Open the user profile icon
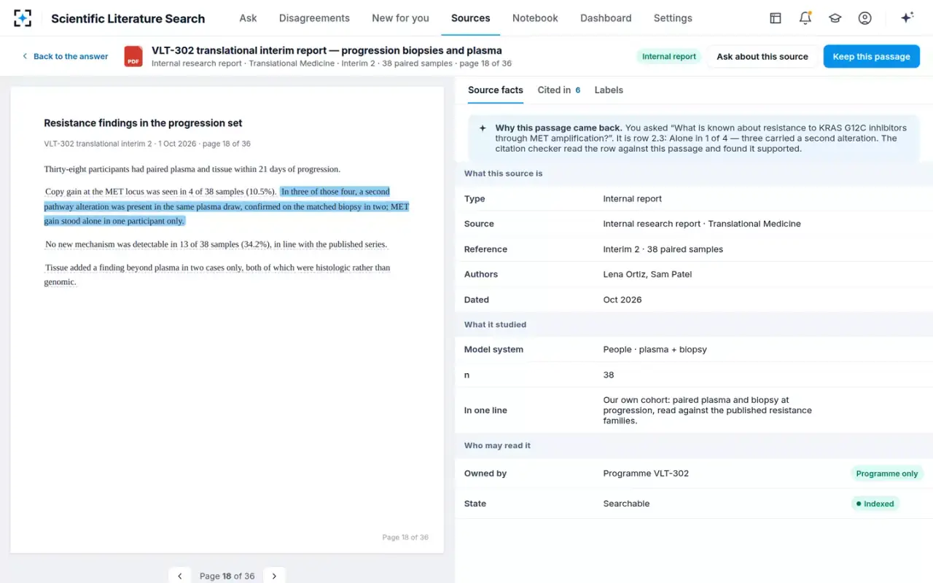Viewport: 933px width, 583px height. coord(864,18)
